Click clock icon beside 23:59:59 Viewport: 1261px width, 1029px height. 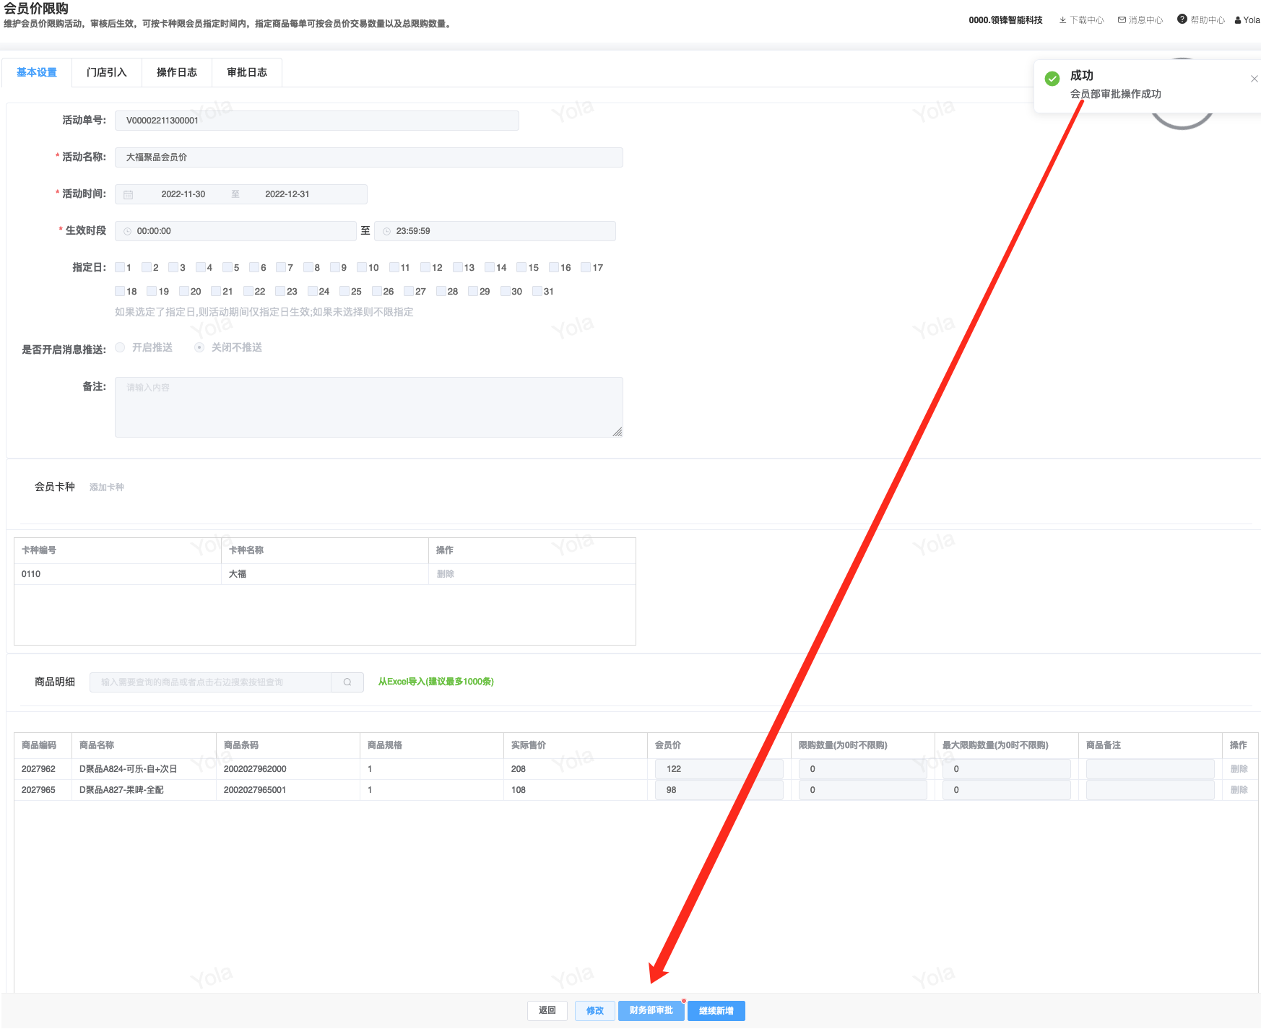(386, 232)
